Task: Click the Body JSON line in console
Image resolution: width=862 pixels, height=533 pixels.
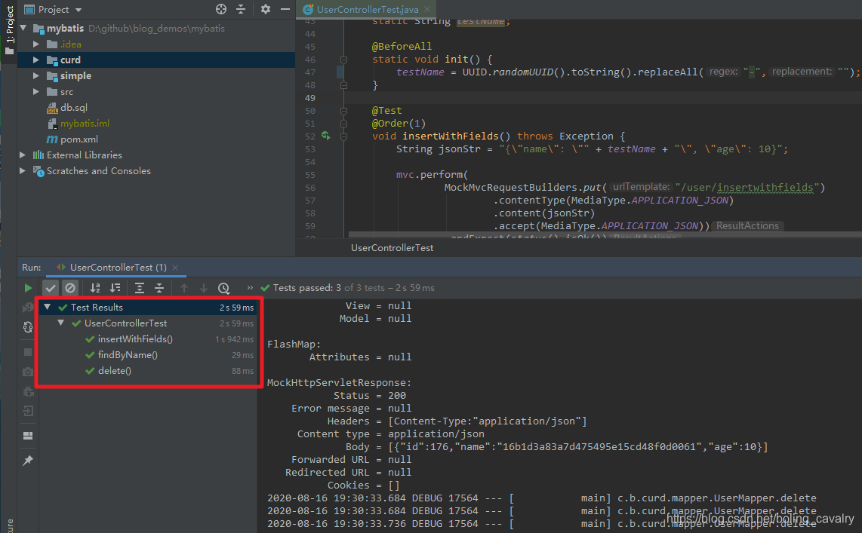Action: tap(556, 447)
